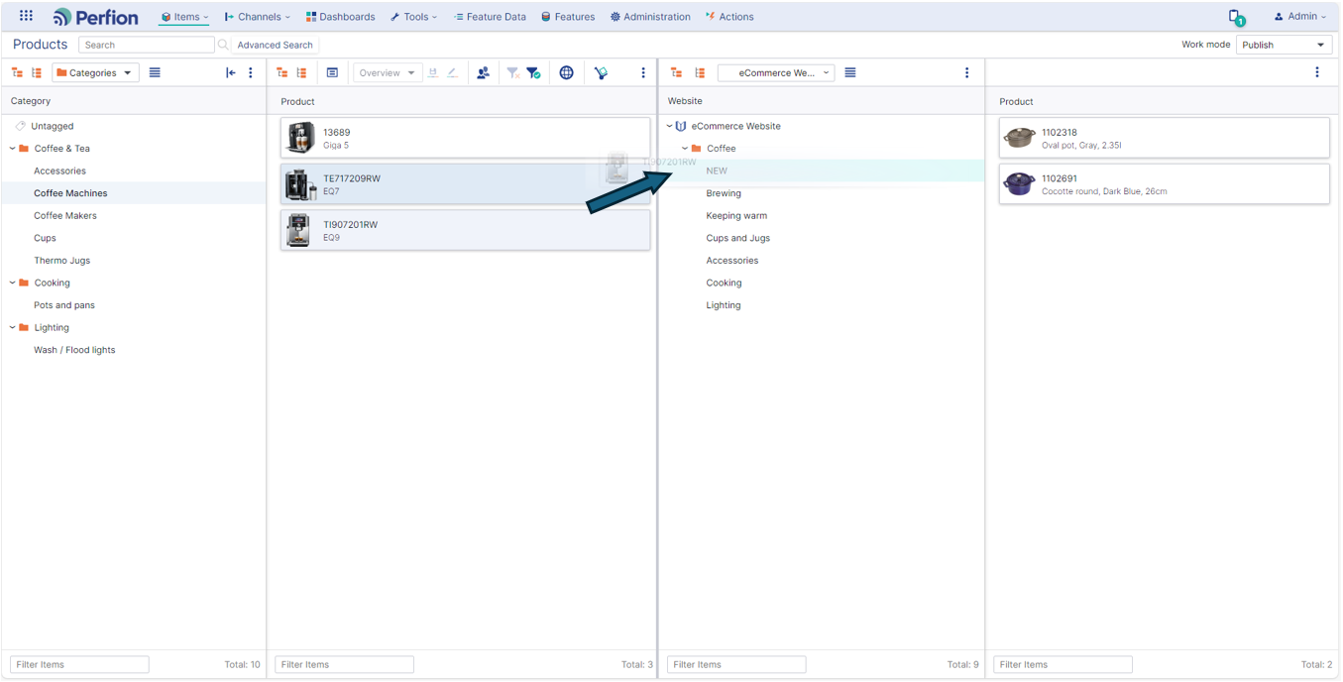Open the Features menu item
The height and width of the screenshot is (682, 1343).
click(x=568, y=17)
